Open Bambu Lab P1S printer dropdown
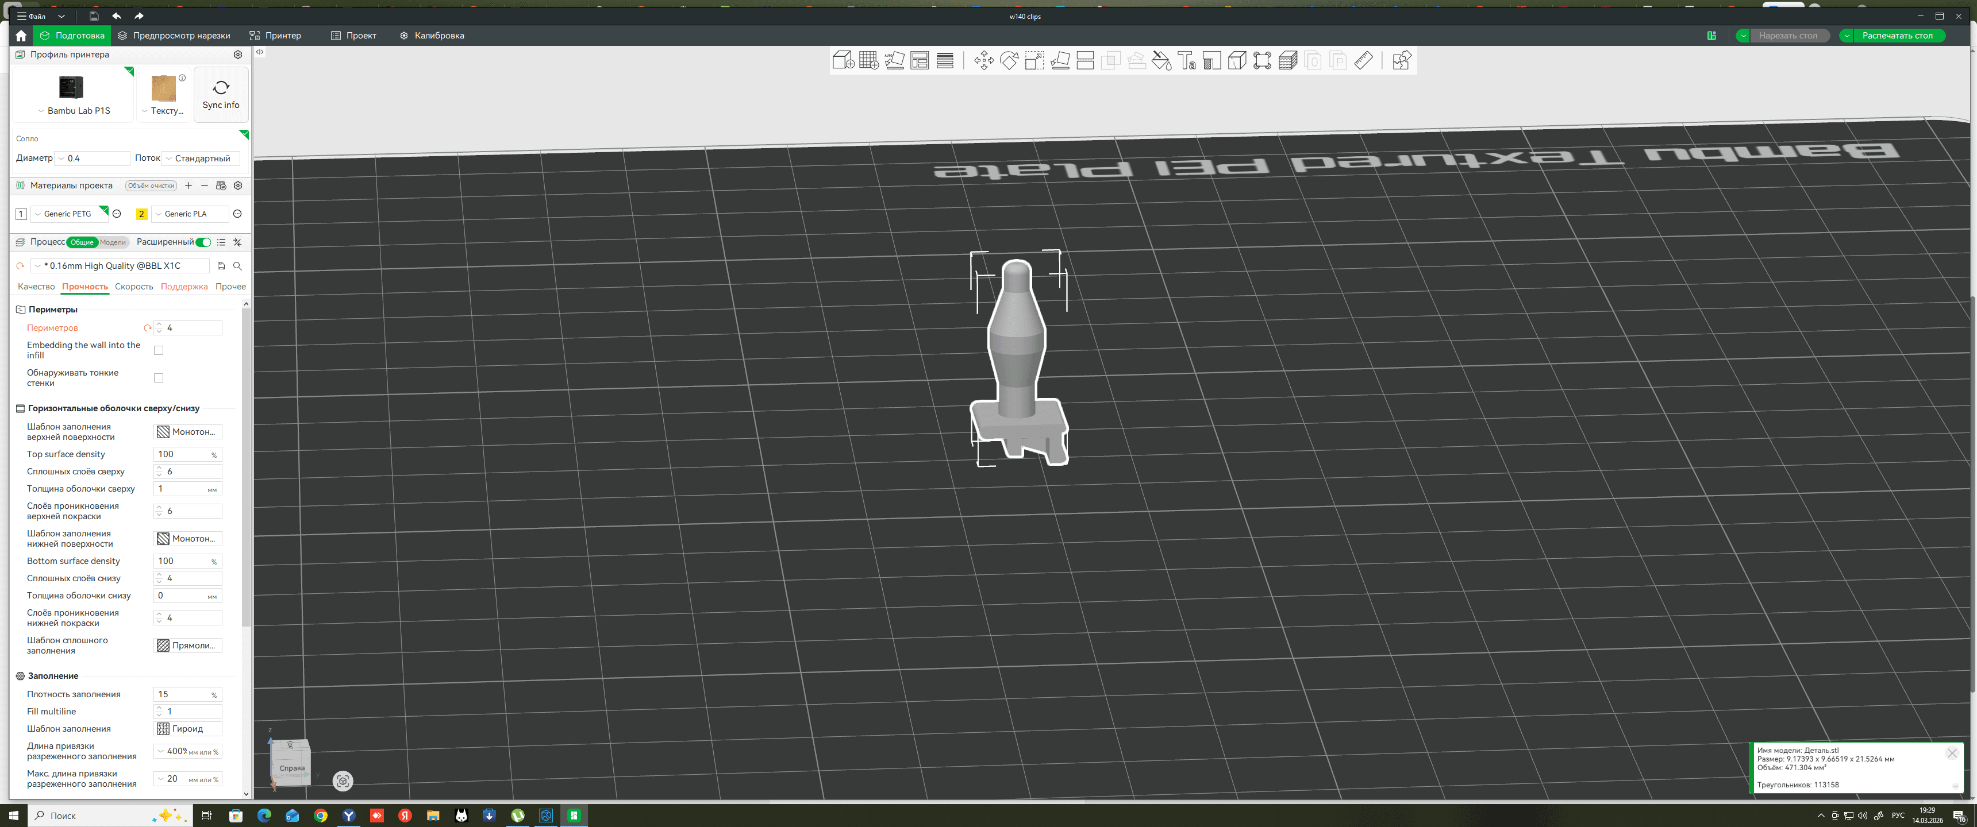This screenshot has width=1977, height=827. click(74, 110)
